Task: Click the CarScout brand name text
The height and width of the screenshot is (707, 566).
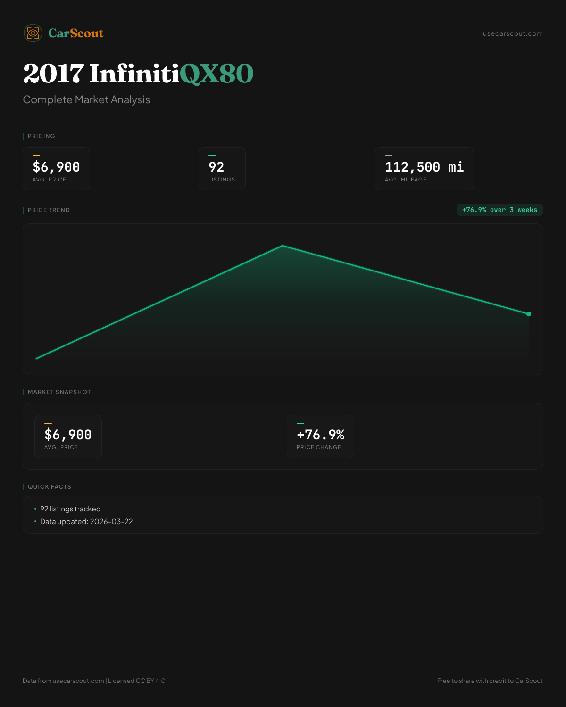Action: [76, 33]
